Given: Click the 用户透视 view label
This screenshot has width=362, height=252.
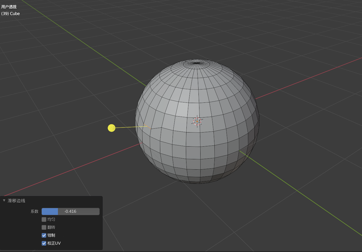Looking at the screenshot, I should point(9,7).
